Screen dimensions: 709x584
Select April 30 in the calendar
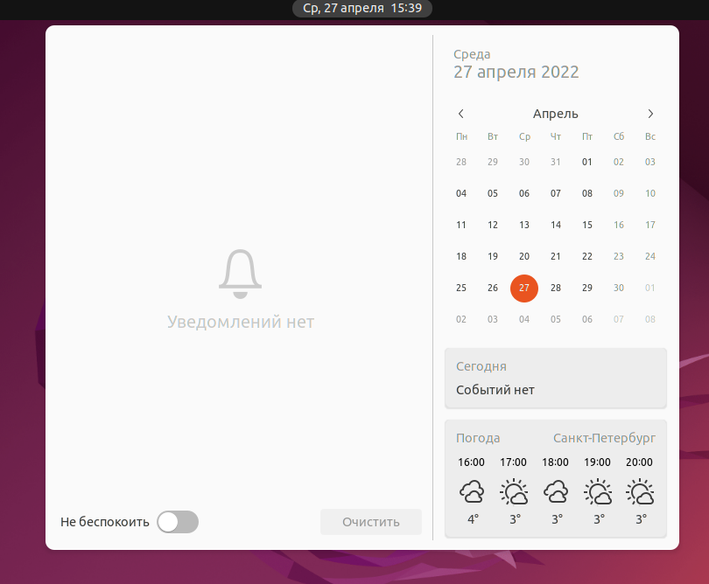[619, 288]
